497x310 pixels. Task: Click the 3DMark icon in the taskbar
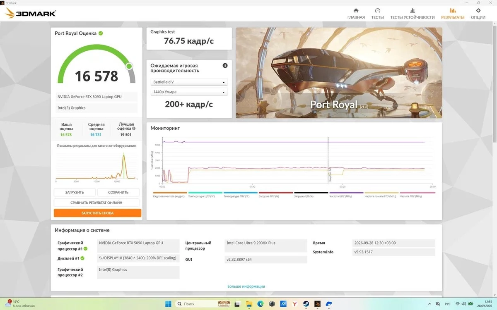pyautogui.click(x=318, y=304)
